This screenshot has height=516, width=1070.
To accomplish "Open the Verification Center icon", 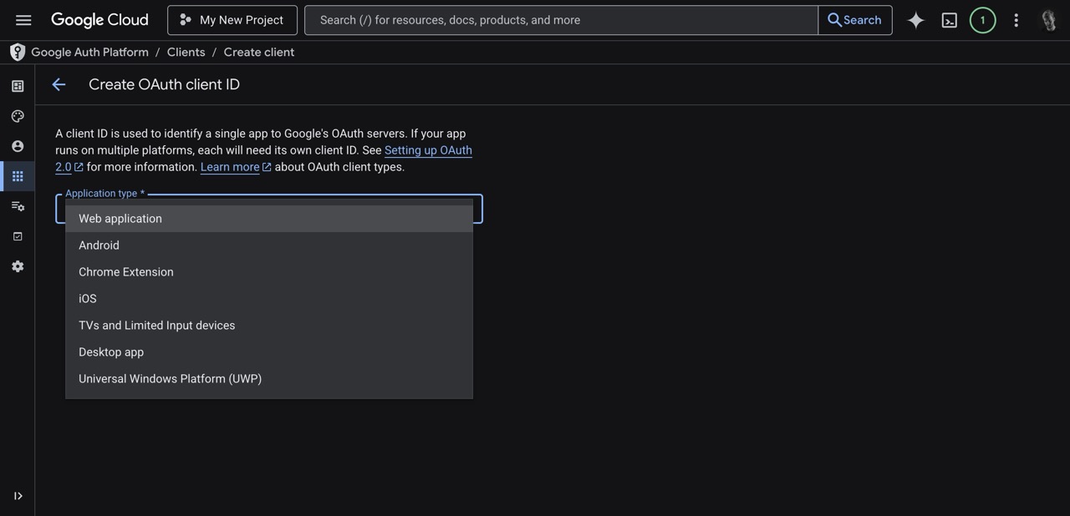I will (x=18, y=235).
